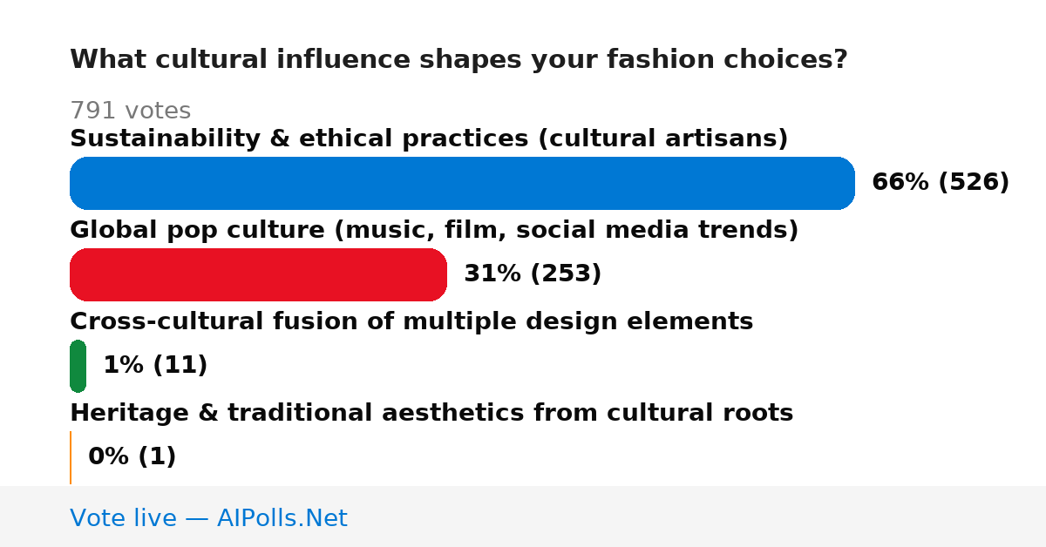Image resolution: width=1046 pixels, height=547 pixels.
Task: Click the 0% (1) result value
Action: click(x=132, y=456)
